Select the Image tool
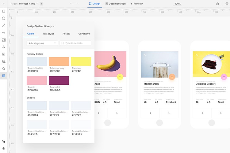 pos(4,40)
